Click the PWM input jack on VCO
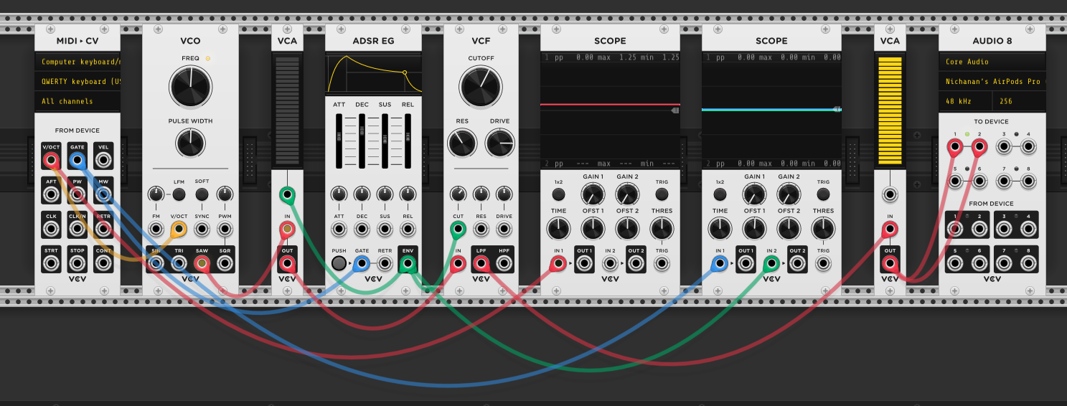The image size is (1067, 406). tap(225, 230)
